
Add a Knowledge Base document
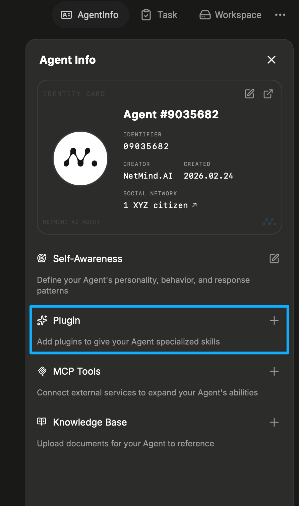tap(274, 422)
